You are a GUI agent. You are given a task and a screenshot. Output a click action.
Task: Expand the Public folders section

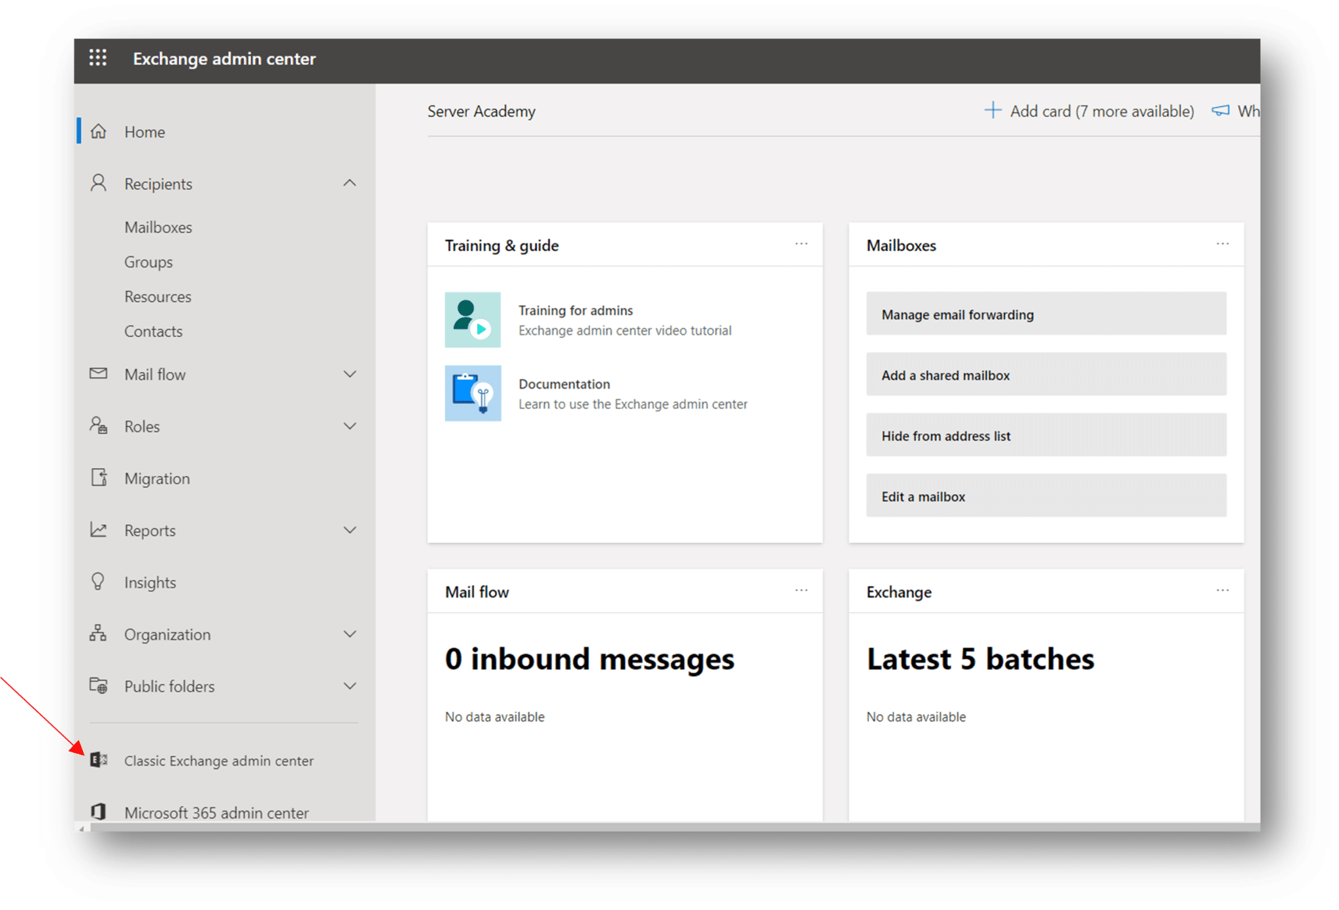point(350,686)
